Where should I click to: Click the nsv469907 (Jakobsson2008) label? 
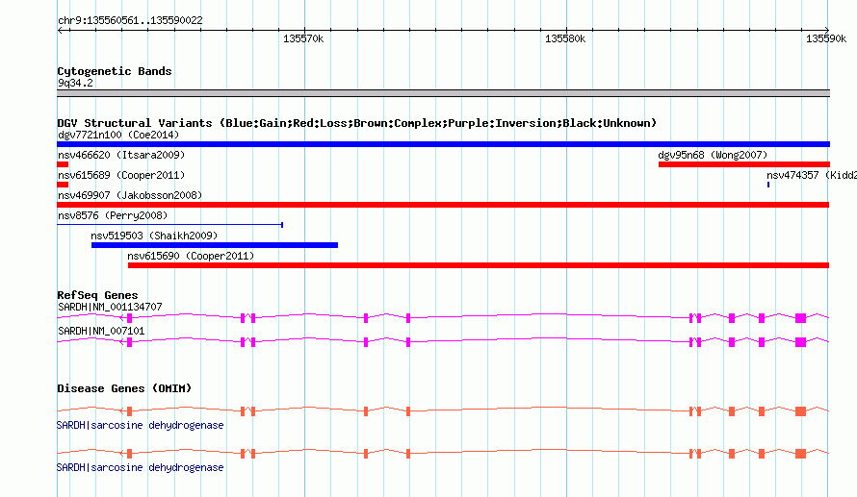pyautogui.click(x=130, y=195)
